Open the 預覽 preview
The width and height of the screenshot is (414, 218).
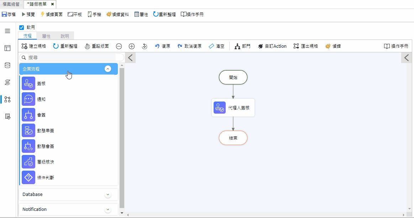28,14
